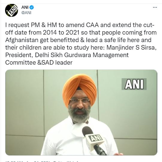Viewport: 162px width, 162px height.
Task: Click the eyeglasses on the speaker
Action: tap(80, 100)
